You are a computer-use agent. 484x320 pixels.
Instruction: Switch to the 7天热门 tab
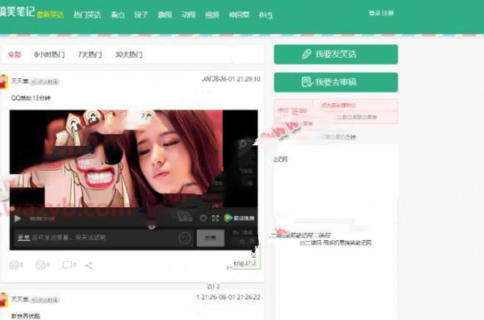coord(90,55)
